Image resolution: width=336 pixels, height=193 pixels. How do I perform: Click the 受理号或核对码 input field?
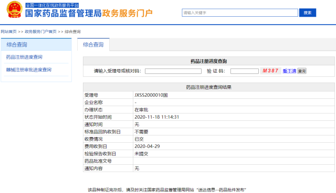tap(173, 71)
